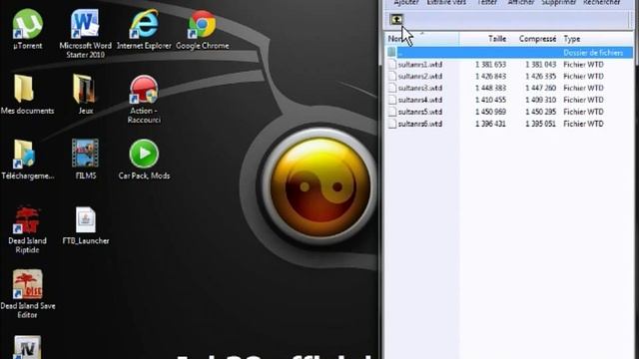Screen dimensions: 639x359
Task: Click the Afficher toolbar button
Action: tap(521, 3)
